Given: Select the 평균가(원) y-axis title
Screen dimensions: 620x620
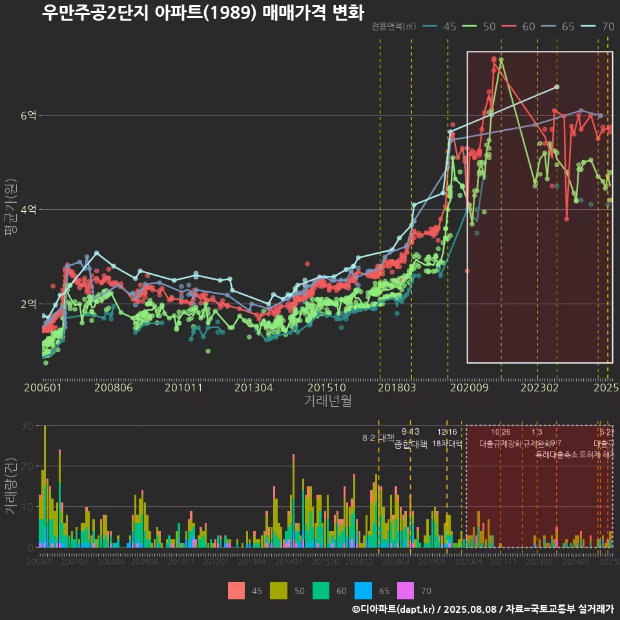Looking at the screenshot, I should click(11, 207).
